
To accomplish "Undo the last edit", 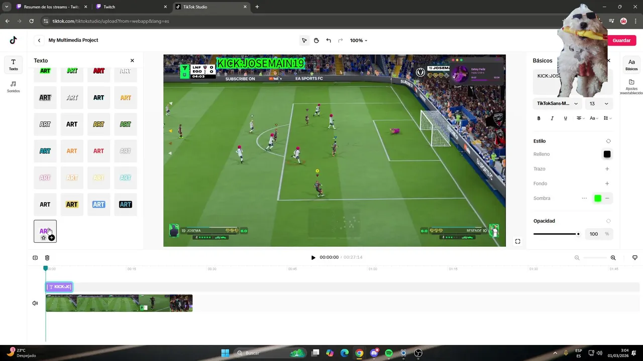I will point(329,40).
